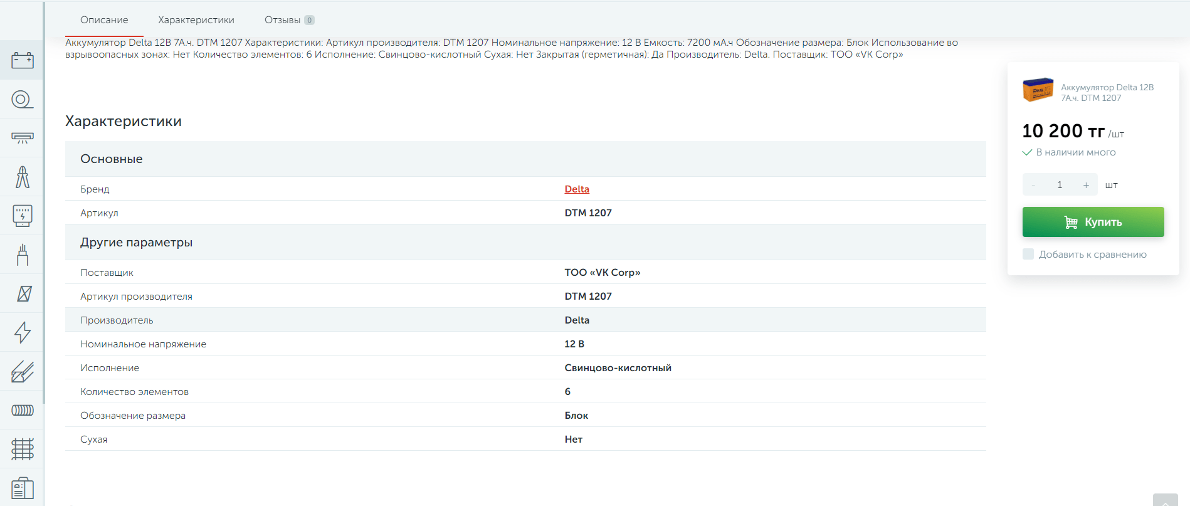Screen dimensions: 1190x506
Task: Click the Delta battery product thumbnail
Action: 1038,90
